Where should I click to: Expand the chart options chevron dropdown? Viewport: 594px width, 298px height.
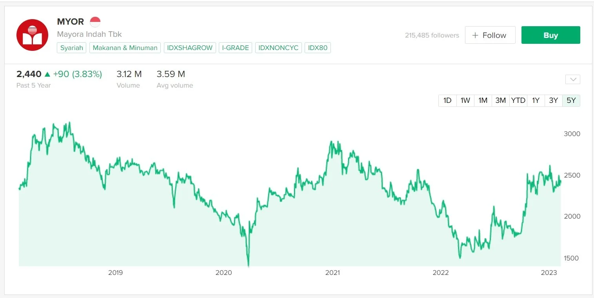click(573, 79)
